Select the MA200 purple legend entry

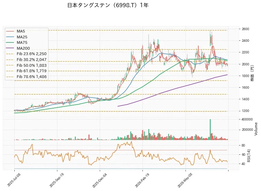click(18, 48)
